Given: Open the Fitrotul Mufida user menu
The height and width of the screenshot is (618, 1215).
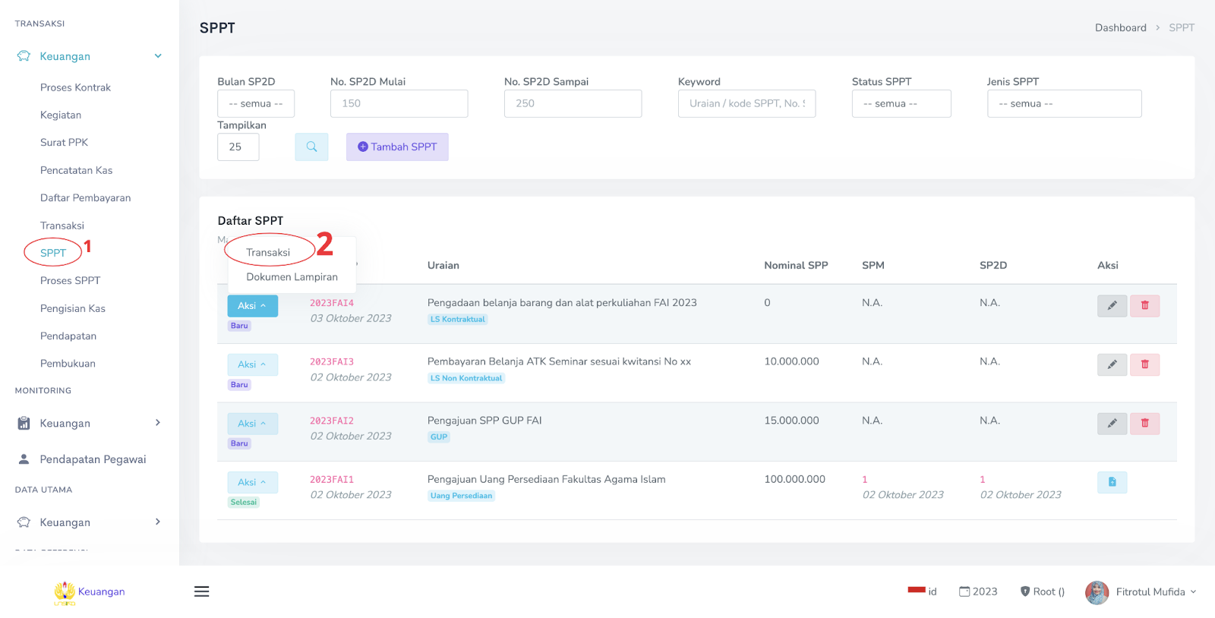Looking at the screenshot, I should 1141,592.
